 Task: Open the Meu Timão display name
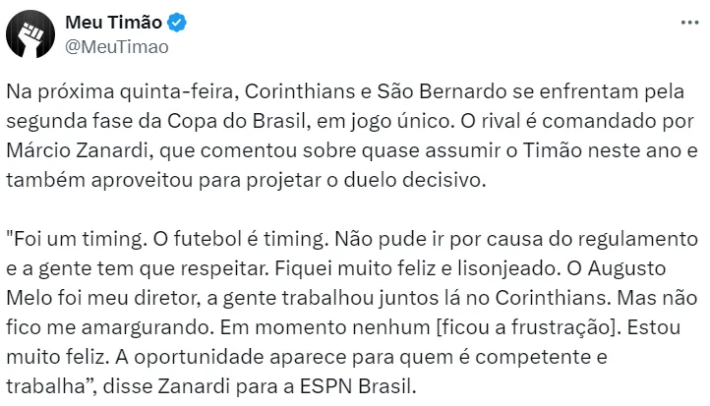[115, 24]
